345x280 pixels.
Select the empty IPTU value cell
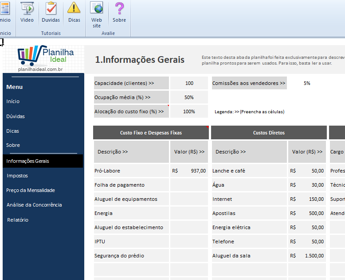tap(189, 242)
